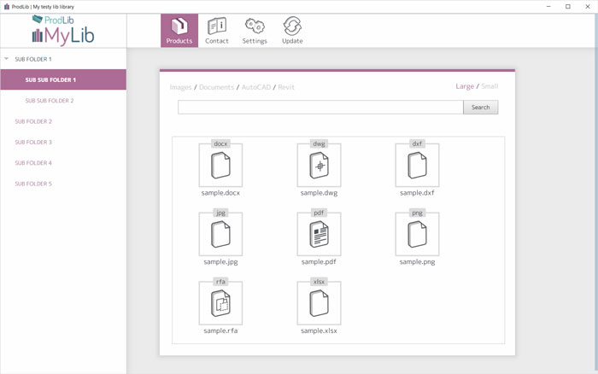Click the sample.dwg file name
This screenshot has height=374, width=598.
pos(319,193)
